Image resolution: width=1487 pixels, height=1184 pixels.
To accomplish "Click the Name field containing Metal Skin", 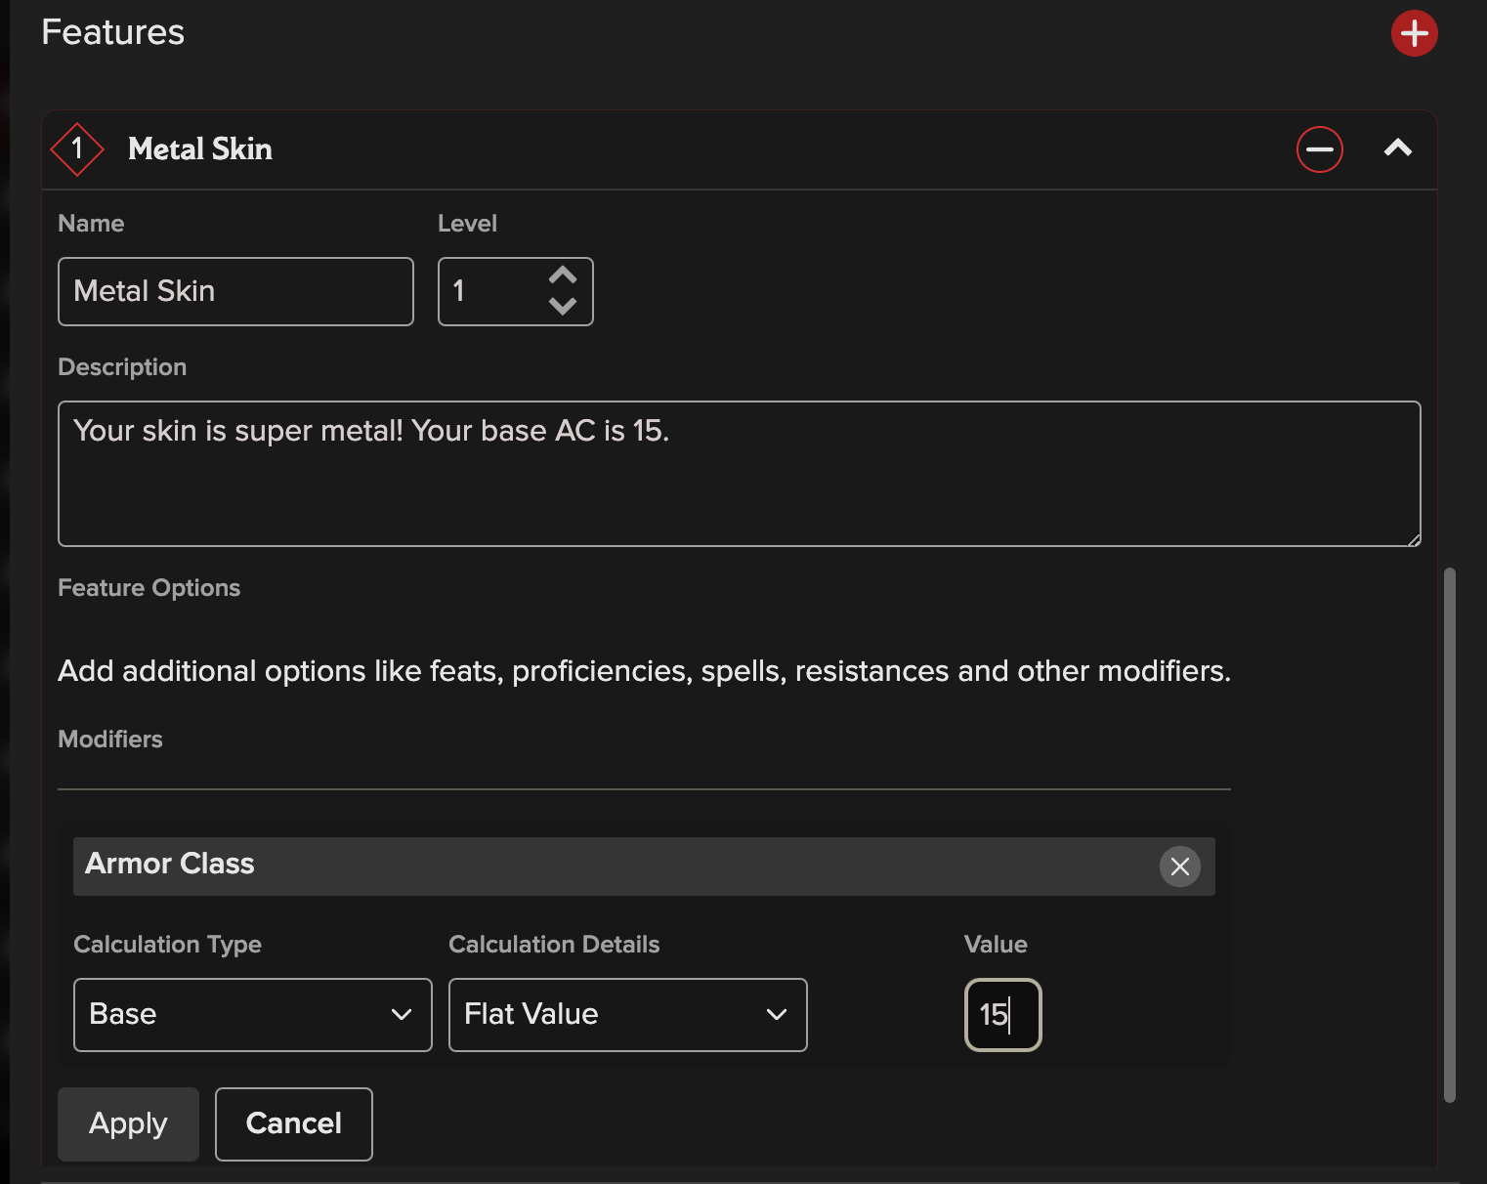I will [235, 291].
